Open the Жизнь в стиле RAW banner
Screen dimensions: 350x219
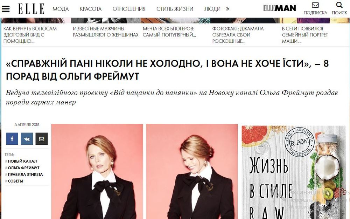pyautogui.click(x=294, y=172)
